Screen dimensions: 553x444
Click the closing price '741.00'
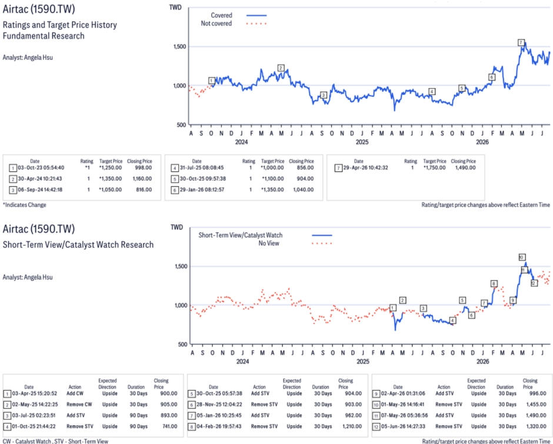pyautogui.click(x=169, y=426)
